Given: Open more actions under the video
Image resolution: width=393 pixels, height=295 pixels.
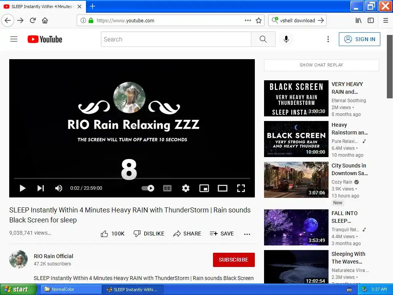Looking at the screenshot, I should click(x=247, y=234).
